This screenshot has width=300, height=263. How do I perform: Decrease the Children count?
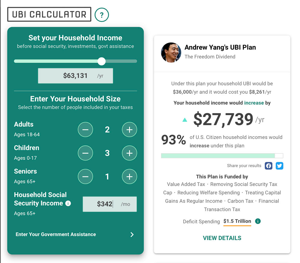[85, 153]
